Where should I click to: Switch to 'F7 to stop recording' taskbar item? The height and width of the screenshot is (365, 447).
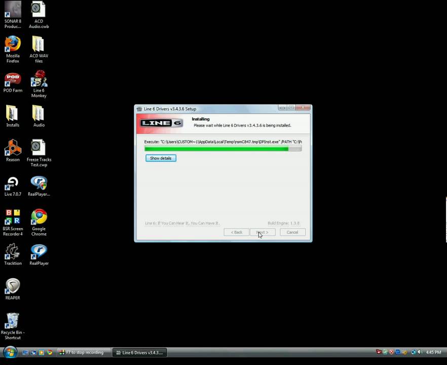84,352
